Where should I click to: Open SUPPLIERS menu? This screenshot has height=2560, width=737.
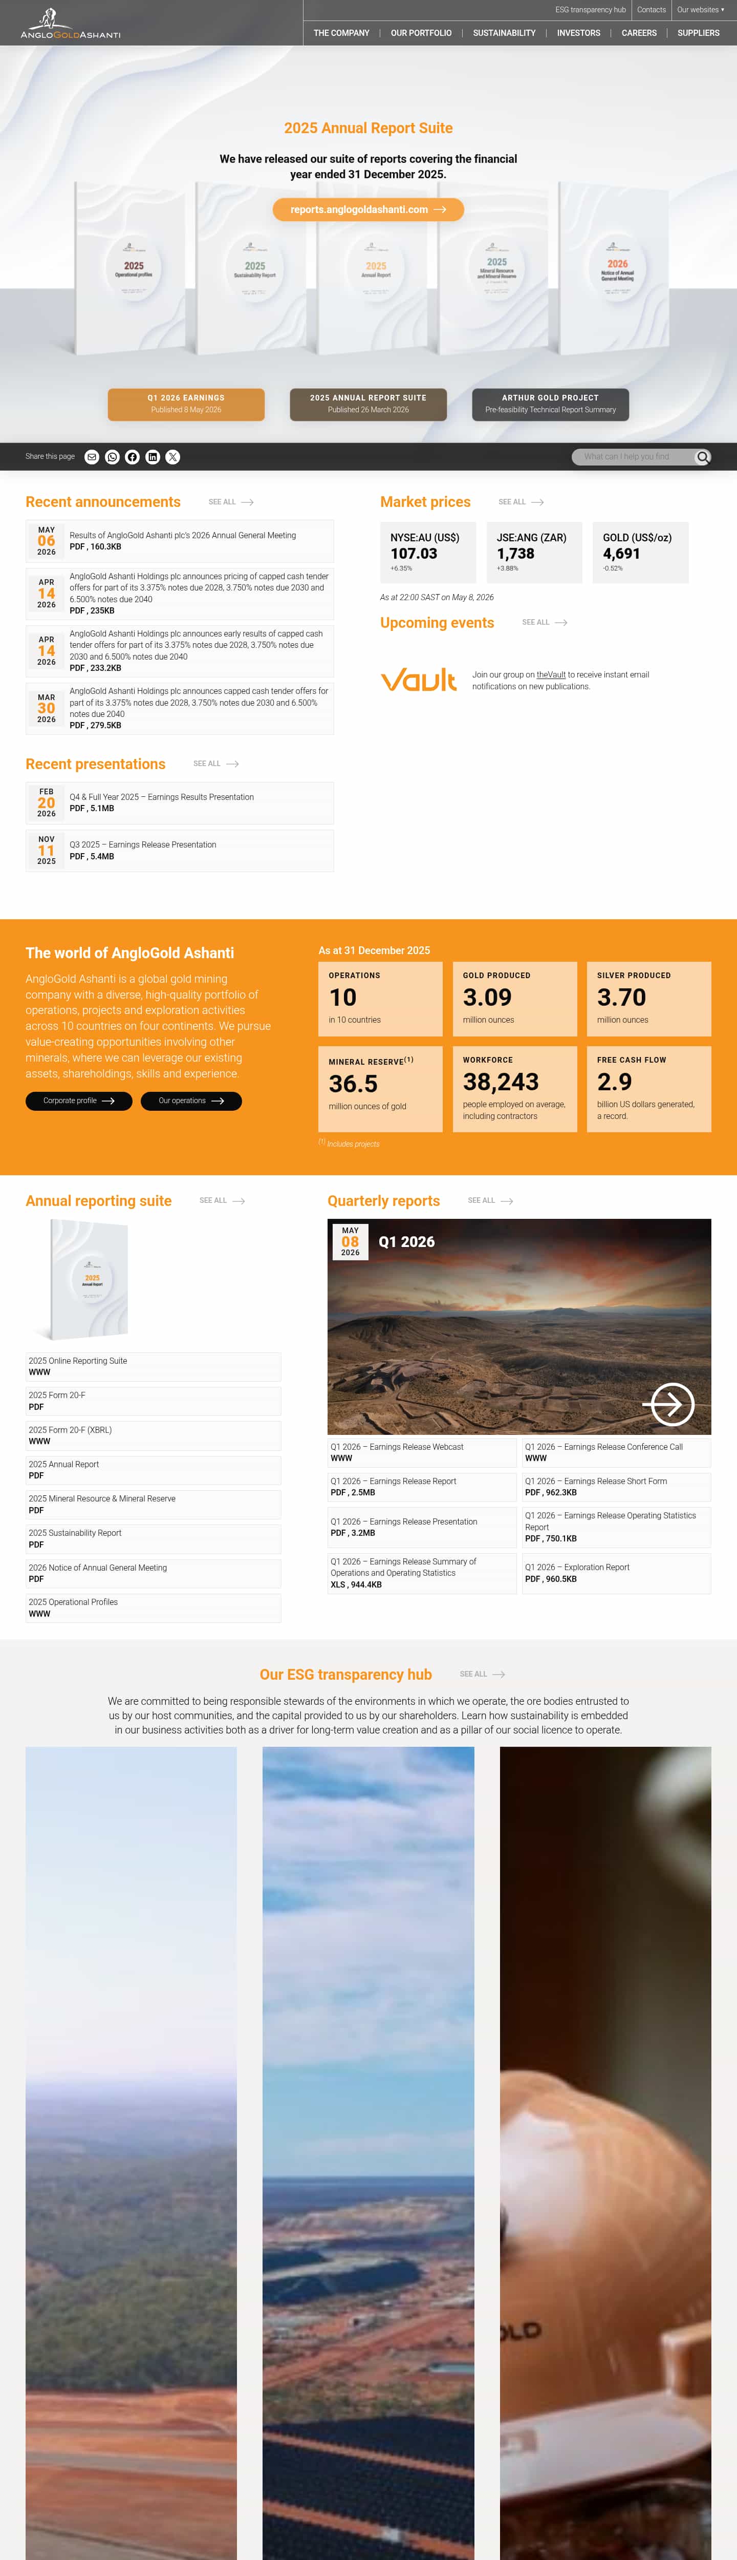pos(699,33)
